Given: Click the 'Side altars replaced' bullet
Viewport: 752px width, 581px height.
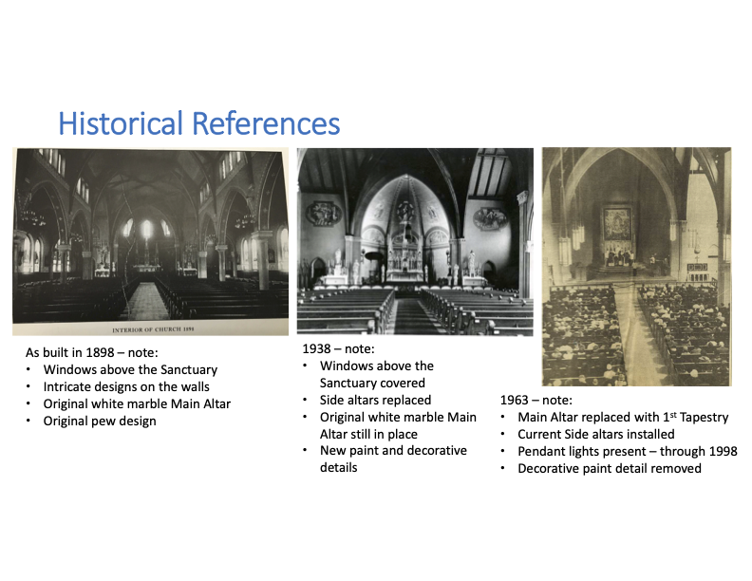Looking at the screenshot, I should point(375,400).
